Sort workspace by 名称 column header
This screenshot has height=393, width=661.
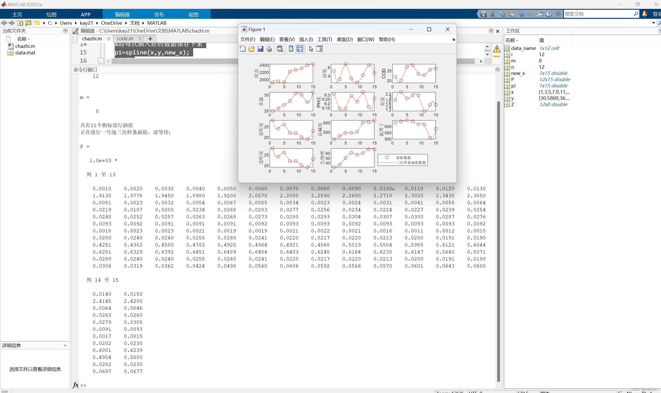(x=521, y=40)
